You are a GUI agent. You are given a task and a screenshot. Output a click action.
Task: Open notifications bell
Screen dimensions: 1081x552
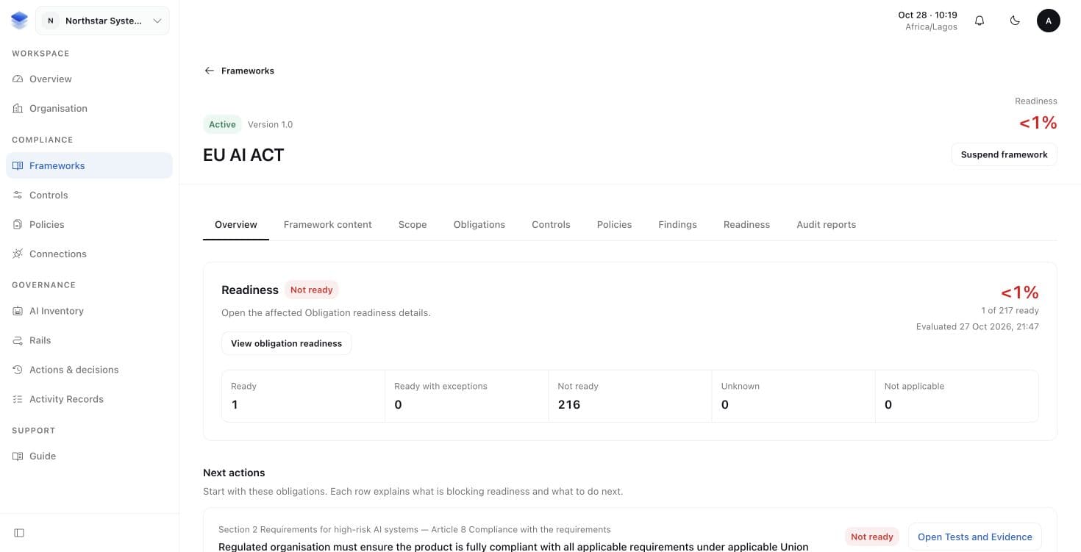coord(980,21)
